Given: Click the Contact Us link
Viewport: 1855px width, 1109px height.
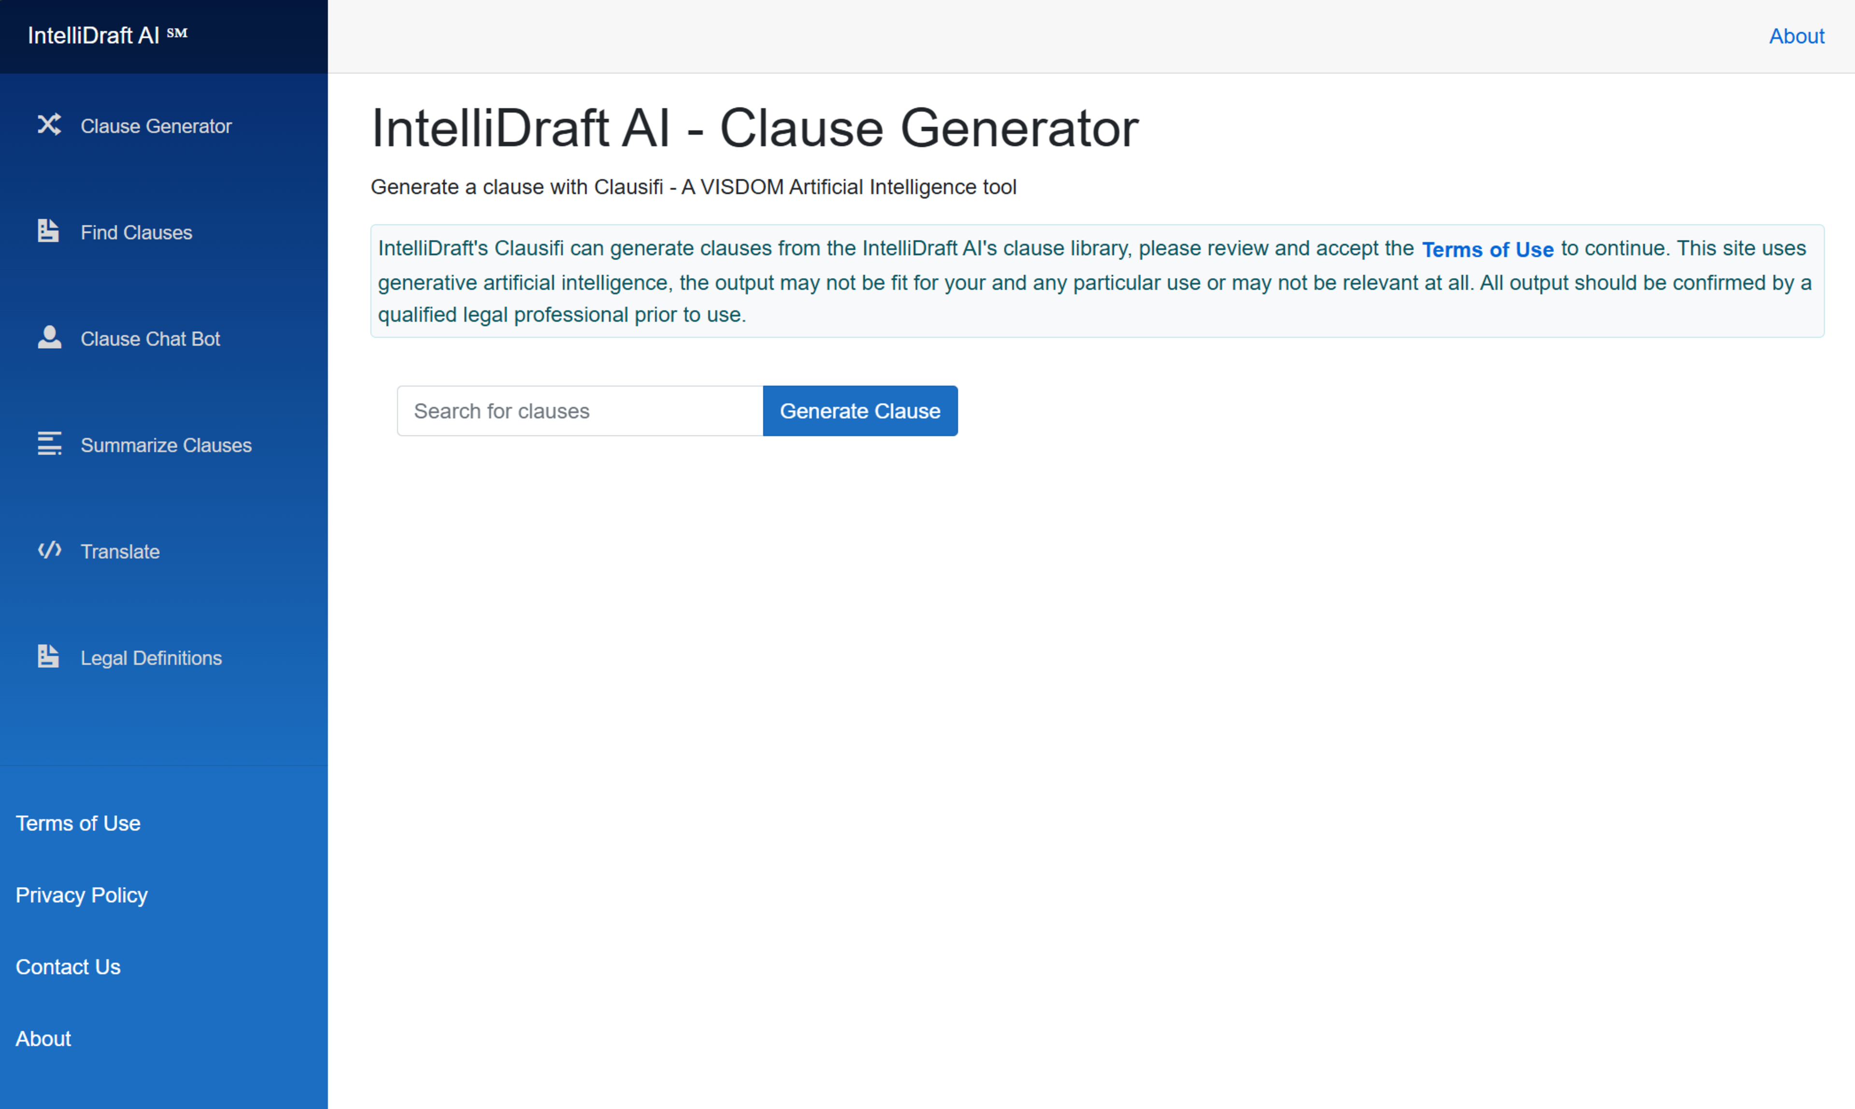Looking at the screenshot, I should coord(68,966).
